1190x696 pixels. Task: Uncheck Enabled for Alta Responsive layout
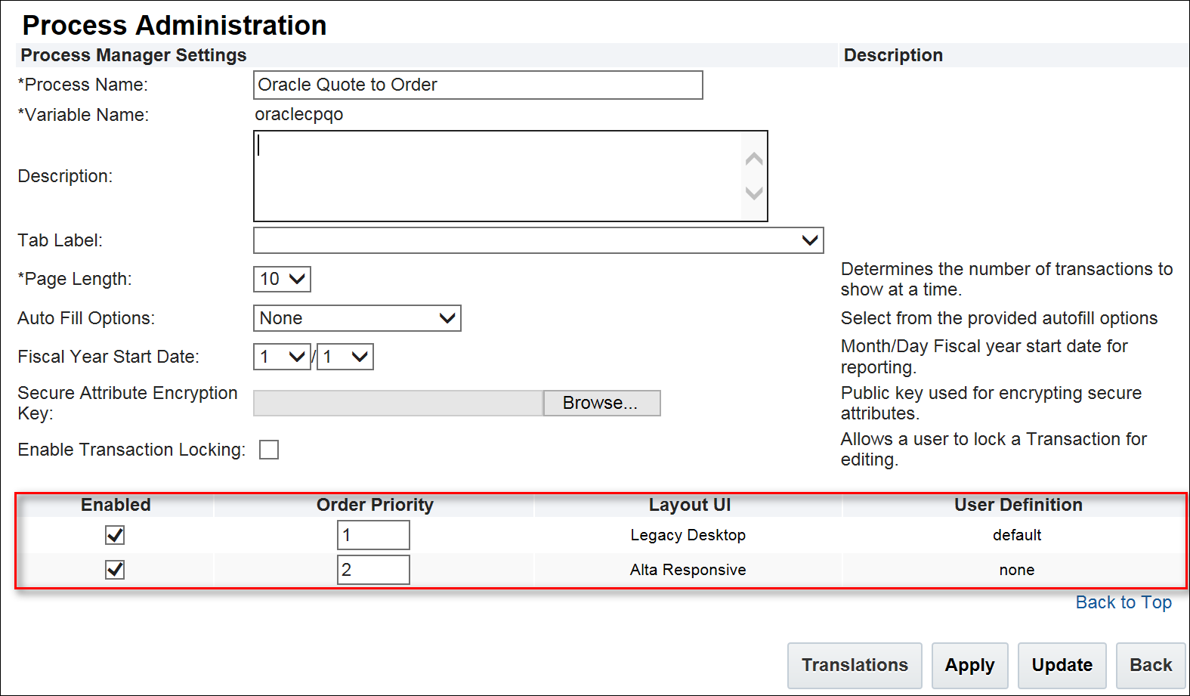click(x=115, y=570)
